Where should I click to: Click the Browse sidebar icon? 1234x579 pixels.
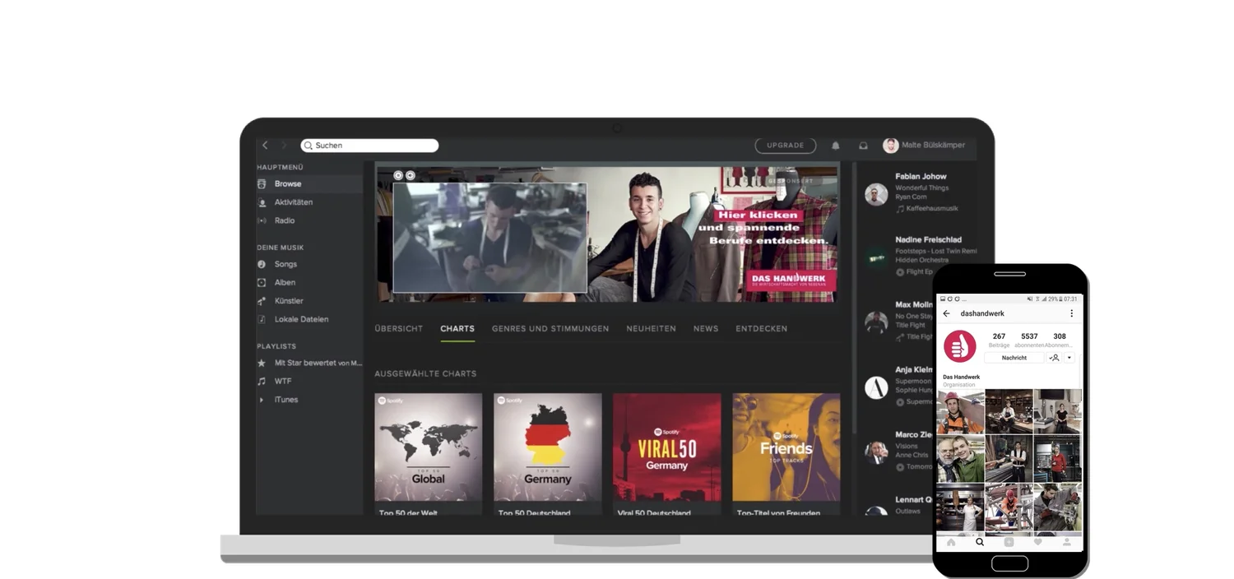(x=262, y=184)
